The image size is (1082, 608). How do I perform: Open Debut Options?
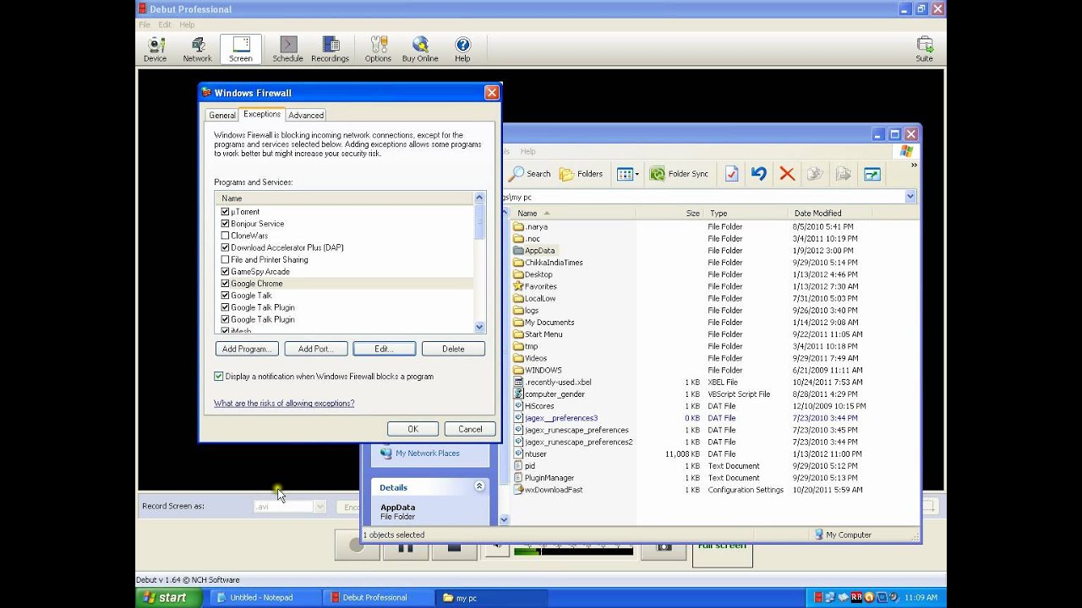pyautogui.click(x=378, y=49)
